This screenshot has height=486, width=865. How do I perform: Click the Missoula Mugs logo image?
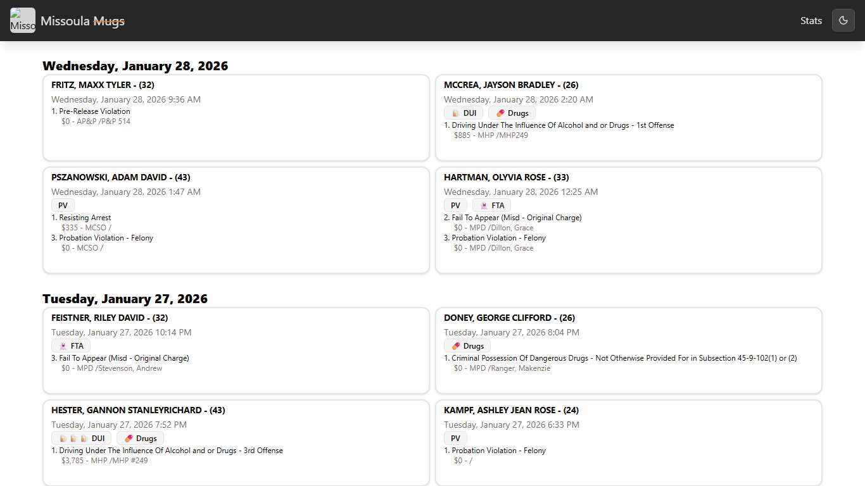click(x=23, y=20)
